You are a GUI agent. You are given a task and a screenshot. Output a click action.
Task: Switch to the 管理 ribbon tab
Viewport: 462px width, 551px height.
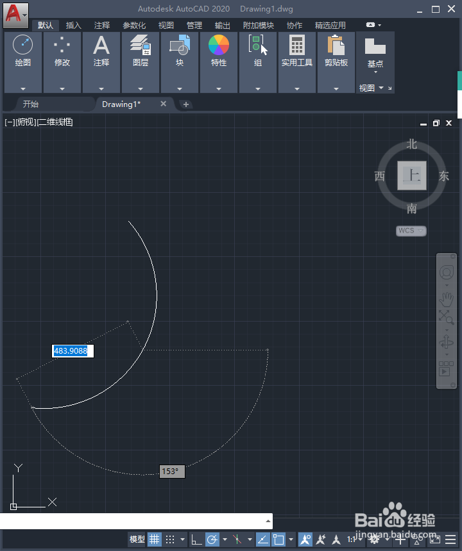click(194, 25)
